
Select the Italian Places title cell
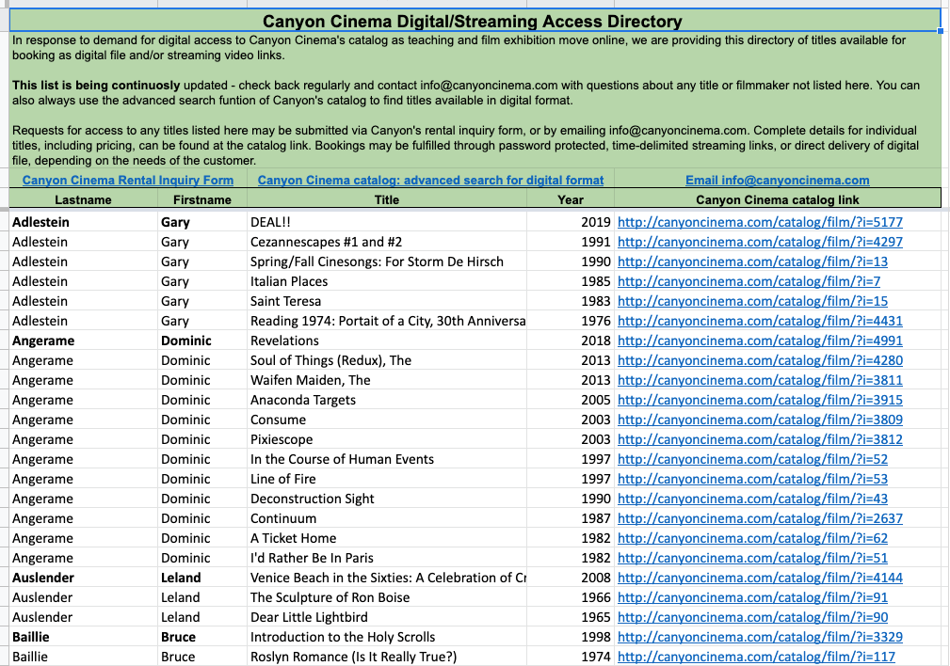tap(387, 281)
